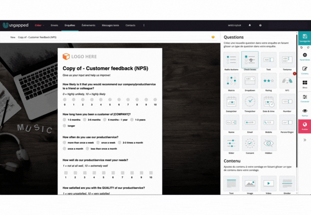Collapse the sidebar with double chevron

click(305, 140)
